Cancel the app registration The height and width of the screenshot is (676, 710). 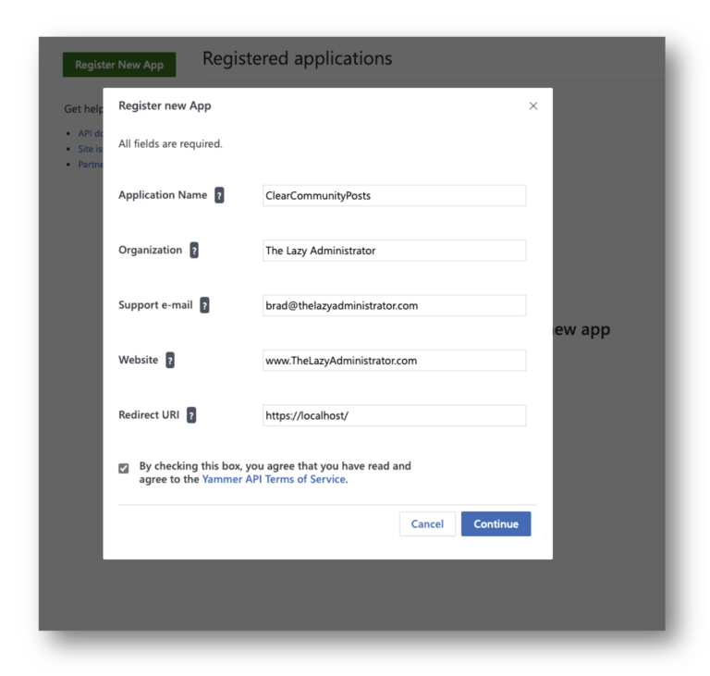(x=427, y=523)
